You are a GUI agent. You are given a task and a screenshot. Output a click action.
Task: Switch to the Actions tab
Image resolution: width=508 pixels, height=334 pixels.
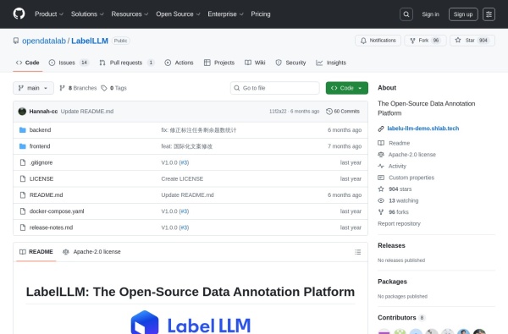pos(179,63)
